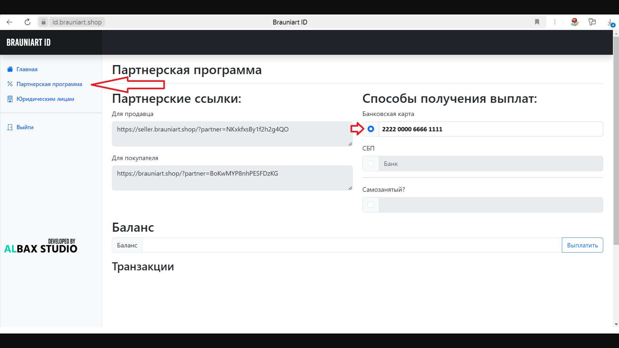Click the Самозанятый input field
This screenshot has height=348, width=619.
point(491,205)
